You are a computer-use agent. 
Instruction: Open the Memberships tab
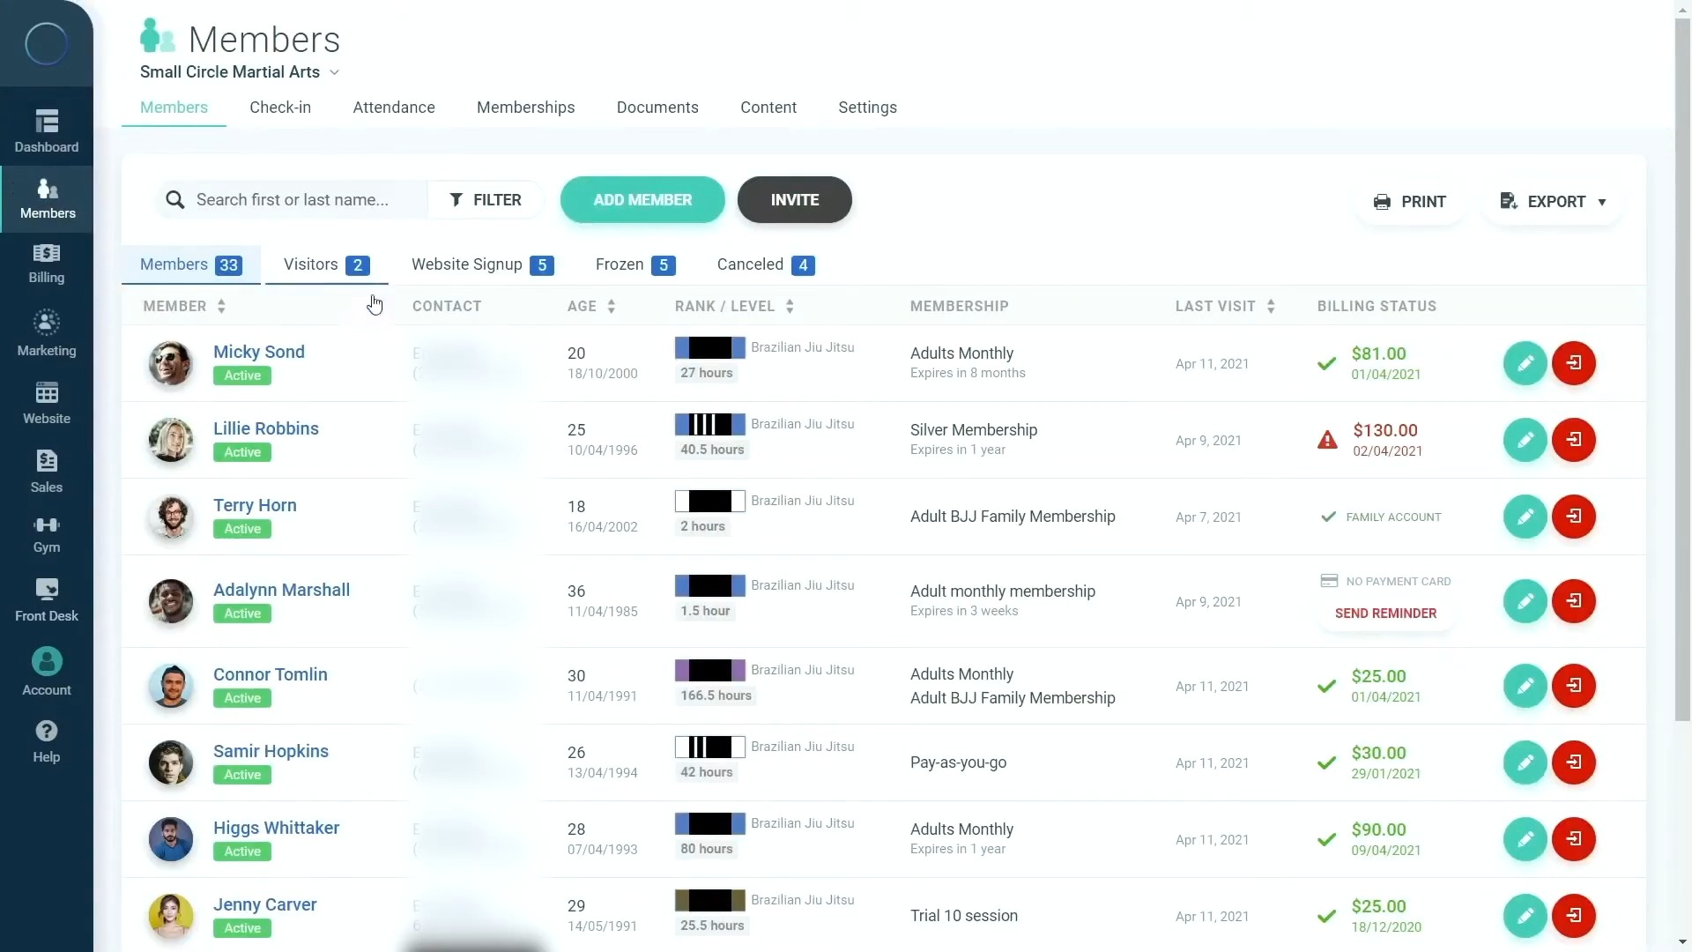coord(525,108)
